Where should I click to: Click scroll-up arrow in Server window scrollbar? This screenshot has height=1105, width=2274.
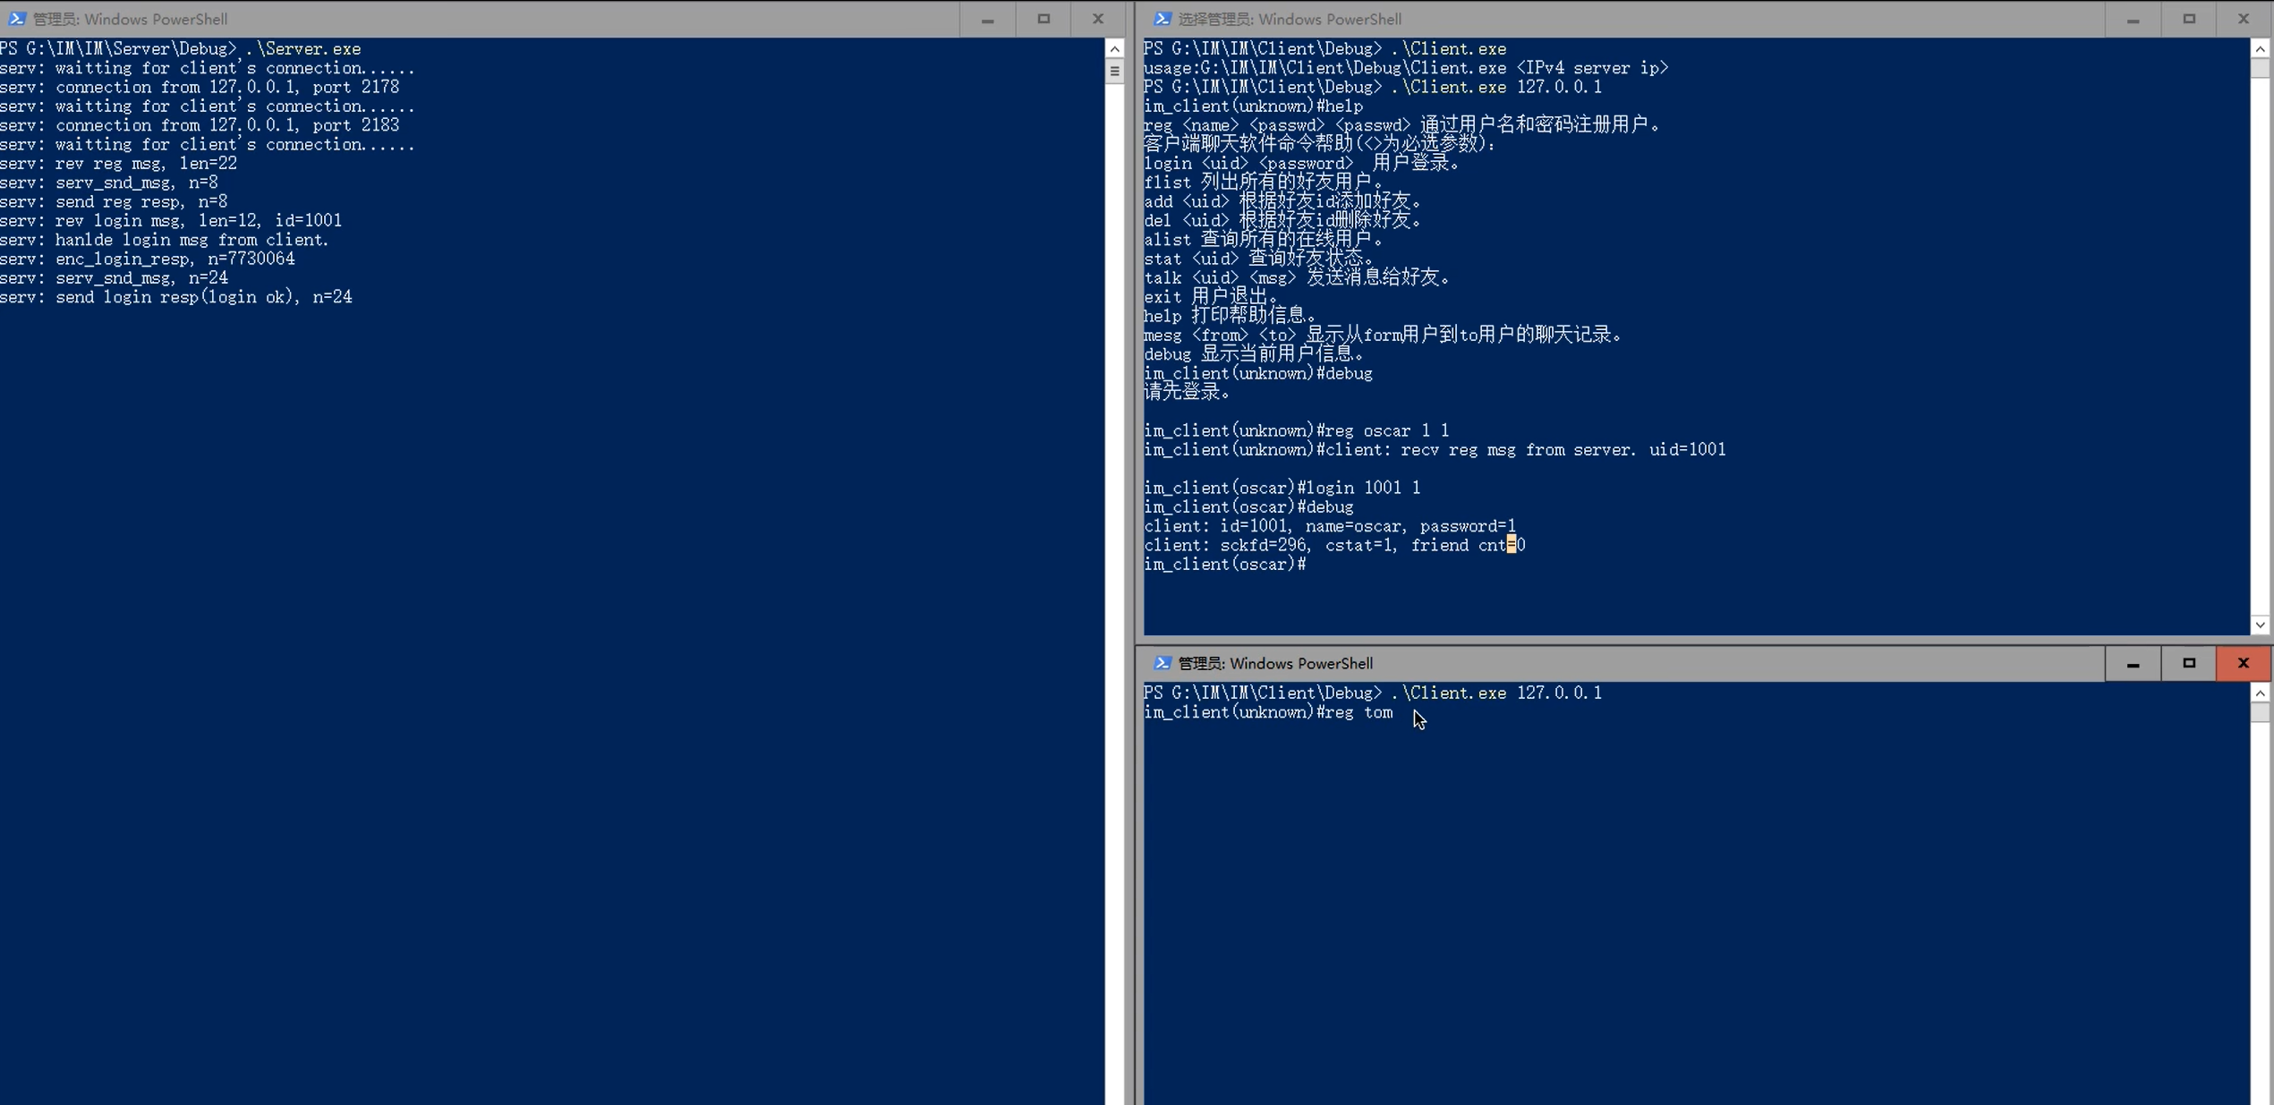pos(1114,48)
